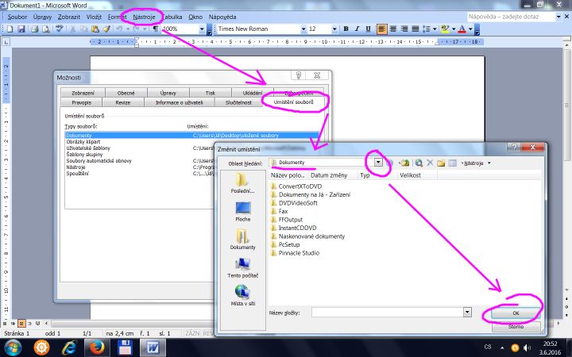572x357 pixels.
Task: Open the line spacing dropdown arrow
Action: (435, 29)
